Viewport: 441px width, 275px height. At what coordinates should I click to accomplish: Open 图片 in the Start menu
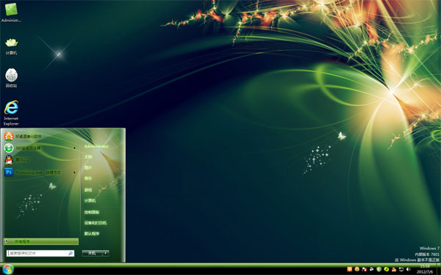[x=88, y=167]
